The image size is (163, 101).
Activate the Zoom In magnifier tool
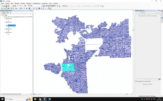click(2, 8)
